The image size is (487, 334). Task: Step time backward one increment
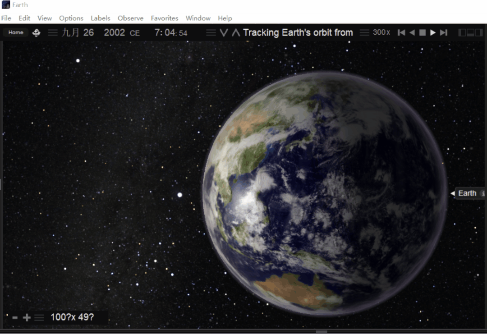point(401,32)
